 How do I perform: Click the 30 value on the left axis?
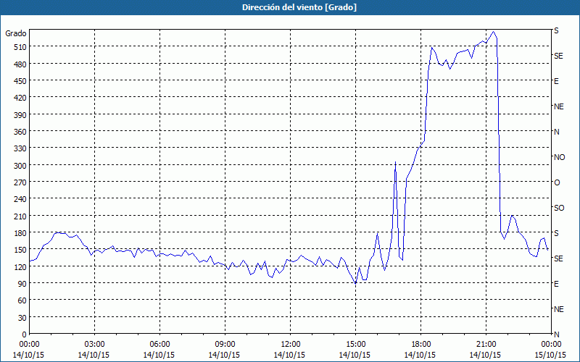click(22, 317)
